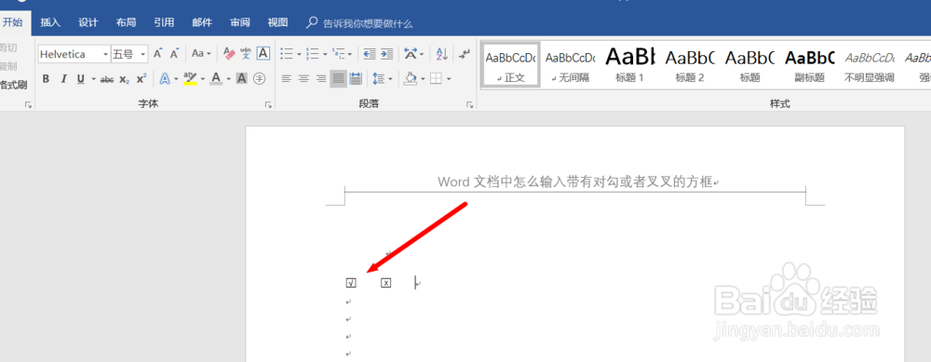Expand font color dropdown arrow
This screenshot has height=362, width=931.
(x=229, y=79)
